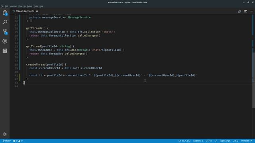Screen dimensions: 255x143
Task: Open the Help menu
Action: coord(41,6)
